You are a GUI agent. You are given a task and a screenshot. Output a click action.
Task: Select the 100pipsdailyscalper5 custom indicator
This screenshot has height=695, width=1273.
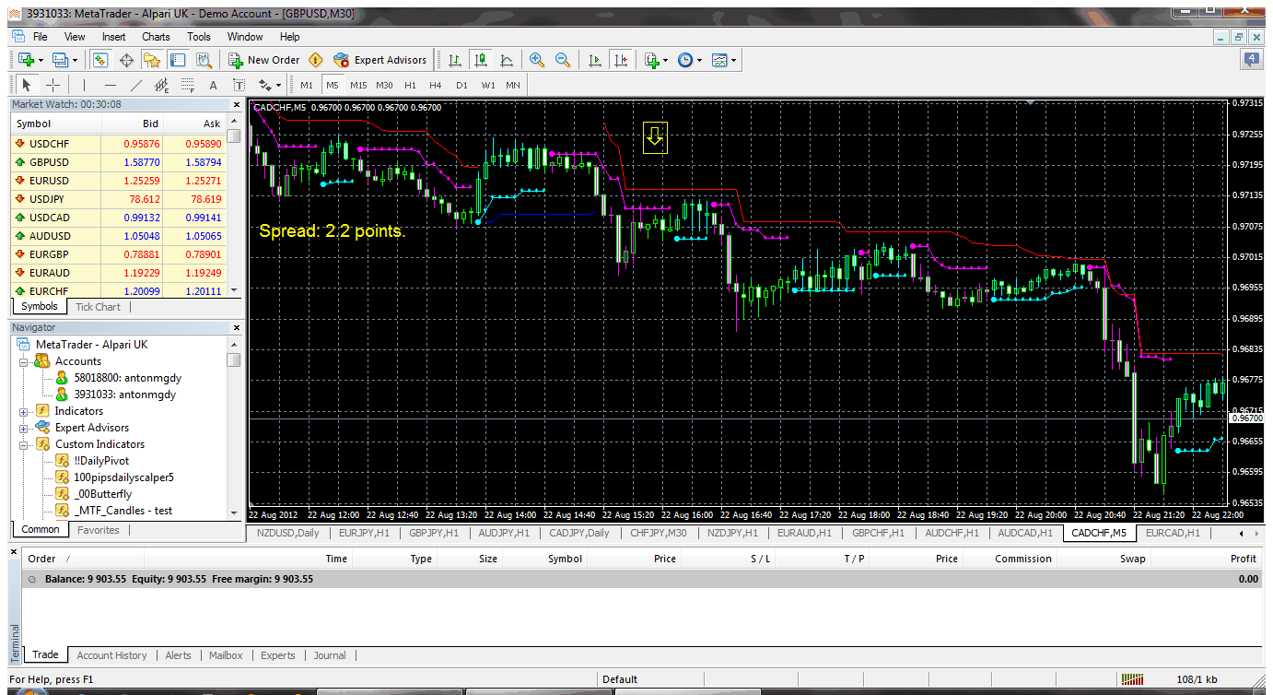[123, 477]
